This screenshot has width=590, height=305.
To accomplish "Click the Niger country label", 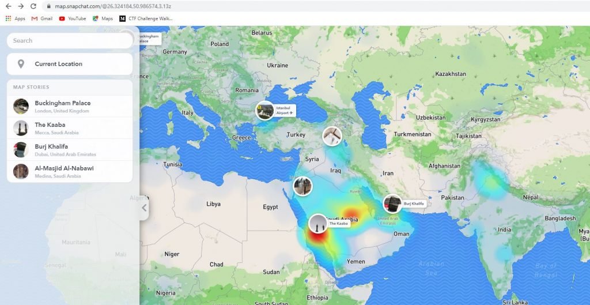I will [172, 254].
